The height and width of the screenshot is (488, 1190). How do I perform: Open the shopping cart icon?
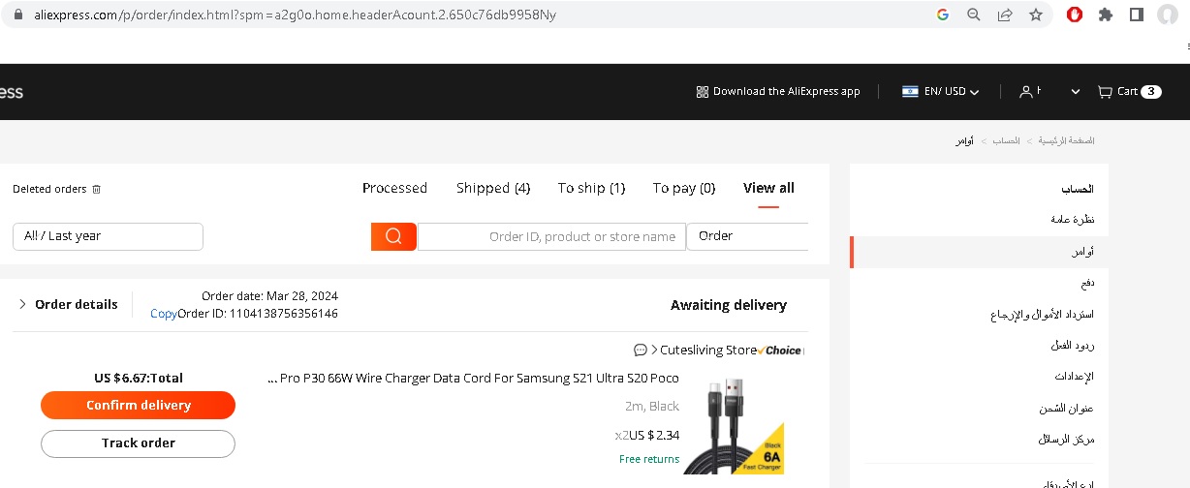click(x=1105, y=92)
